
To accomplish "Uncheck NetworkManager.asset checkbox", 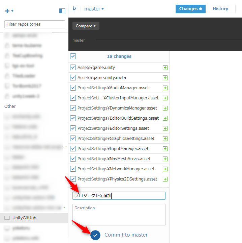I will coord(73,169).
